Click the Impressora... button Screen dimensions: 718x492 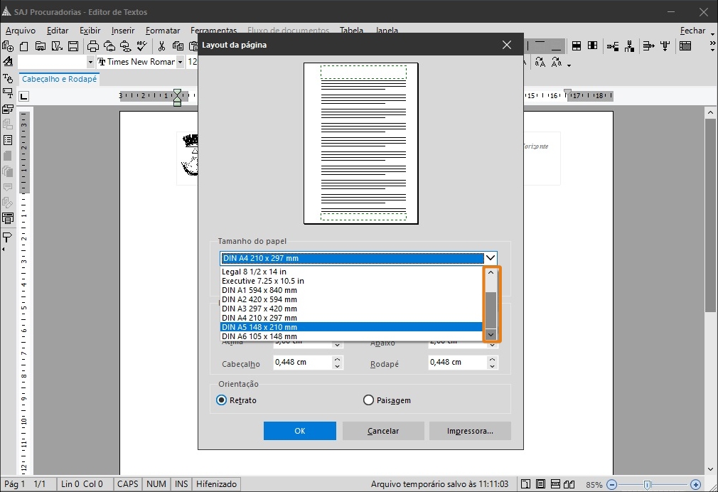(x=470, y=431)
